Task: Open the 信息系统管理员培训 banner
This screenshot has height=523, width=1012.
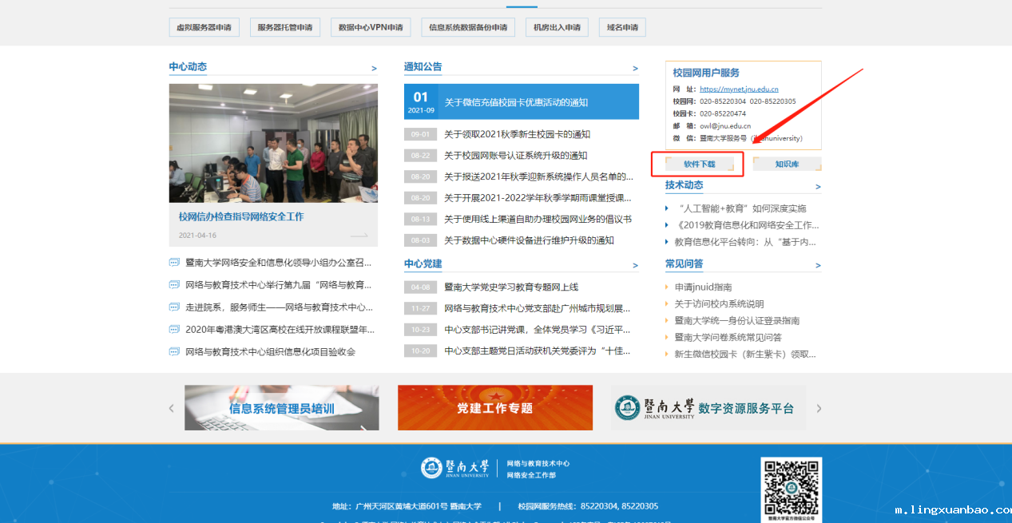Action: pyautogui.click(x=282, y=408)
